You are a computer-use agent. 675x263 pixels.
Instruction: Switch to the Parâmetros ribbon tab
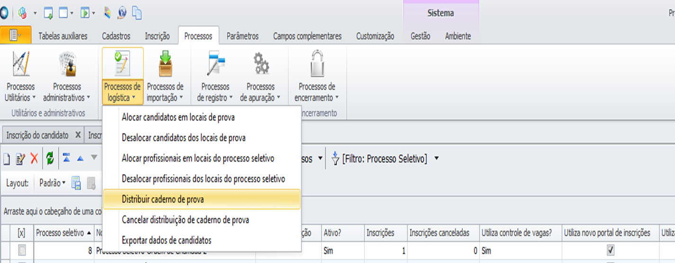coord(243,36)
